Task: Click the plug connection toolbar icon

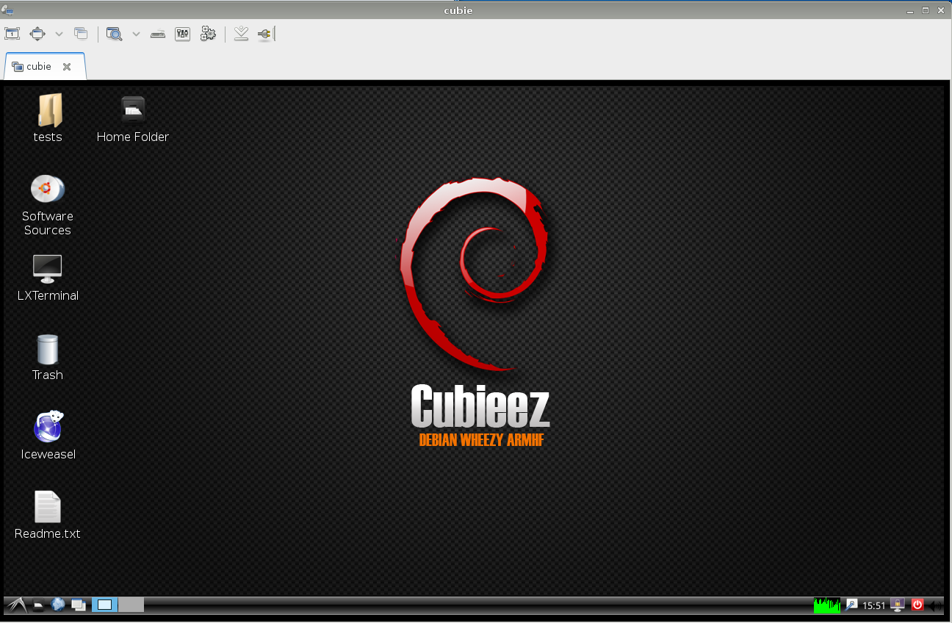Action: [x=264, y=34]
